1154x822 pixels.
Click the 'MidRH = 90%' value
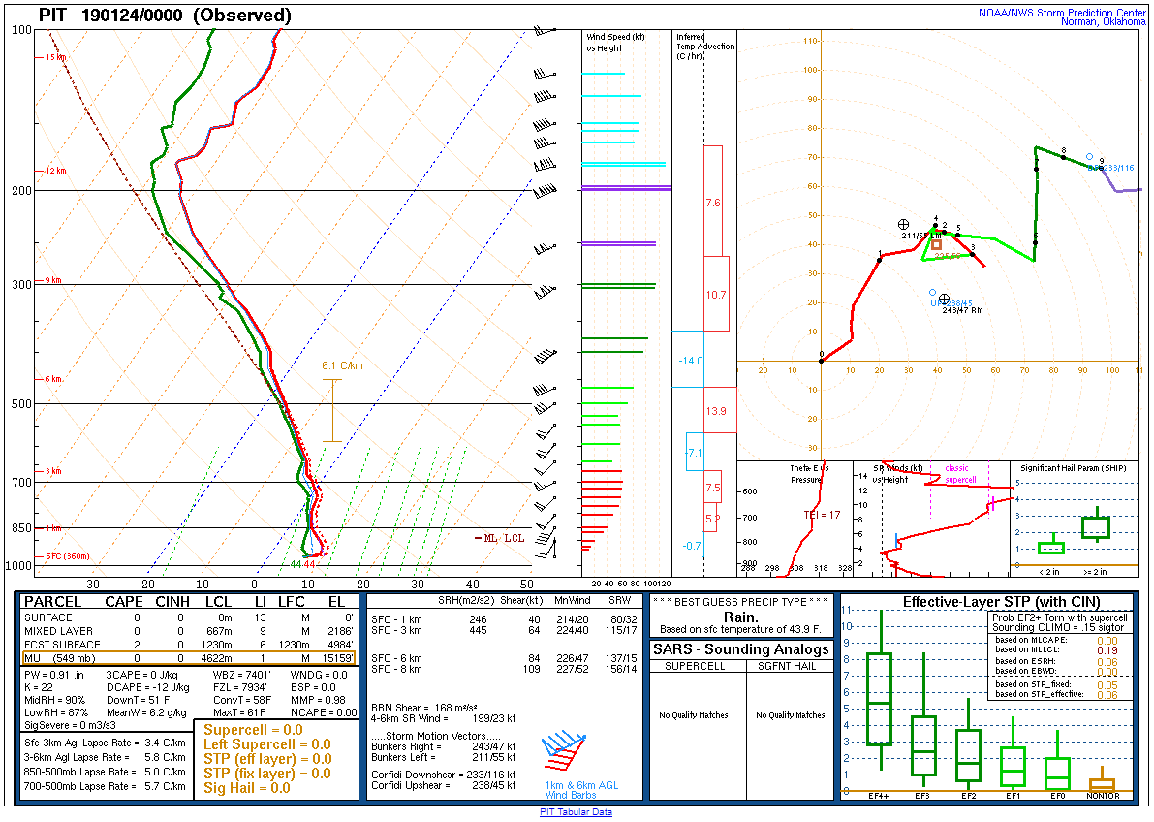coord(54,700)
